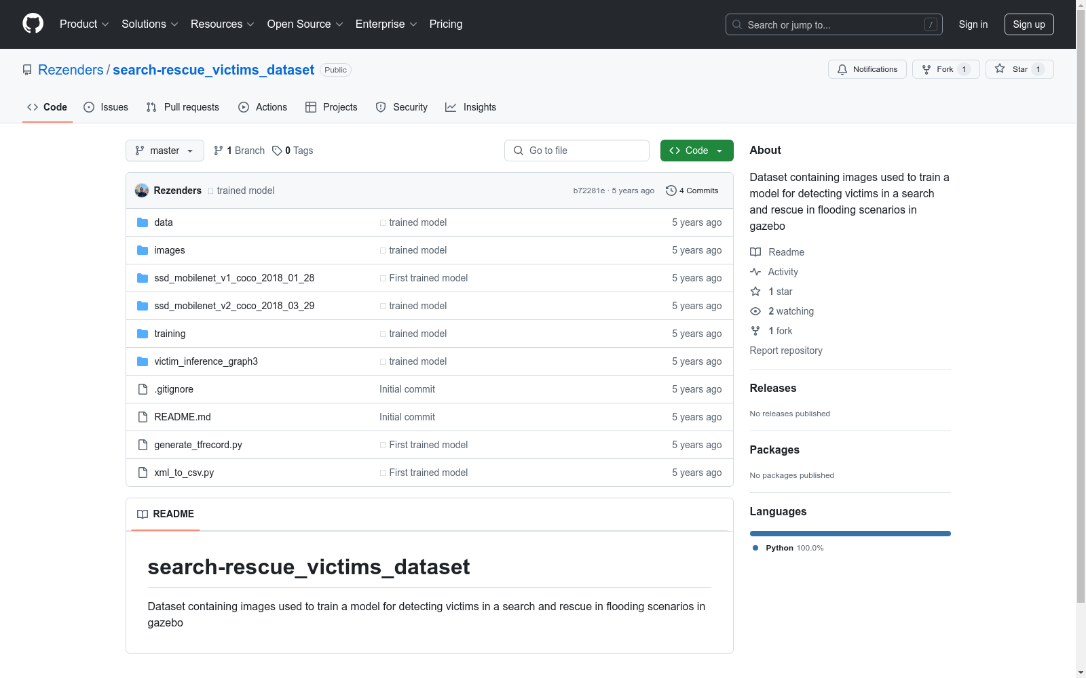Open the Enterprise menu dropdown

point(386,24)
